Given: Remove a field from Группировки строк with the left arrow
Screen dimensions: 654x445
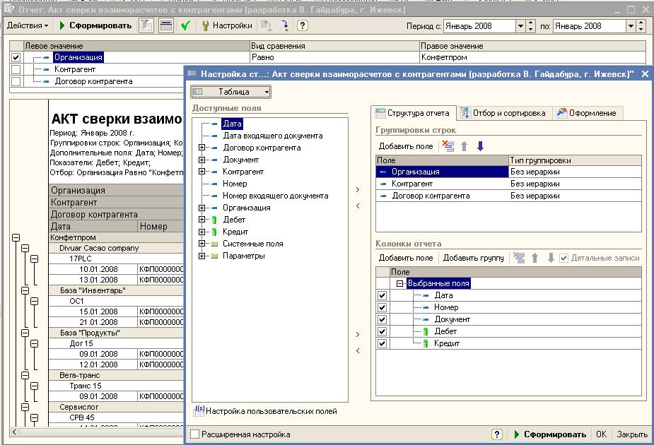Looking at the screenshot, I should pos(358,206).
